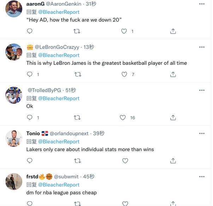The height and width of the screenshot is (206, 213).
Task: Open @BleacherReport mention in frstd's reply
Action: (x=59, y=185)
